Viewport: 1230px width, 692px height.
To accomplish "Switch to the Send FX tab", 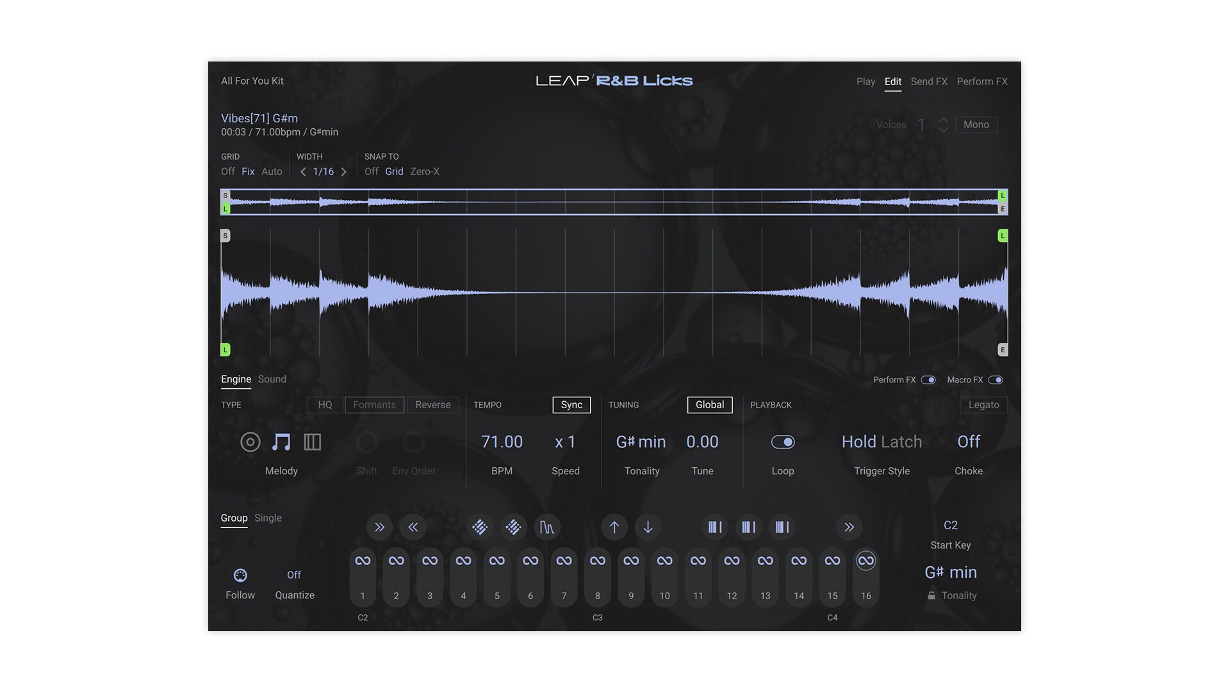I will (928, 81).
